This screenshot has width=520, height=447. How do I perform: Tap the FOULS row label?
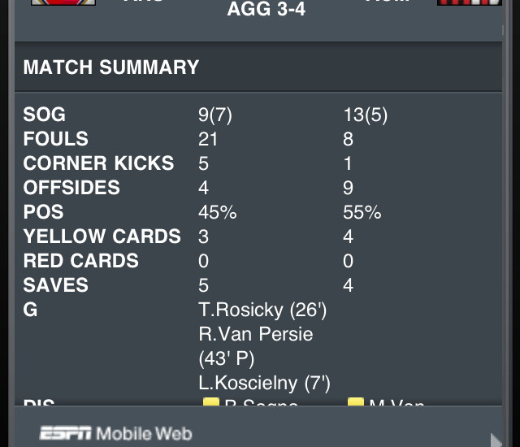coord(56,139)
